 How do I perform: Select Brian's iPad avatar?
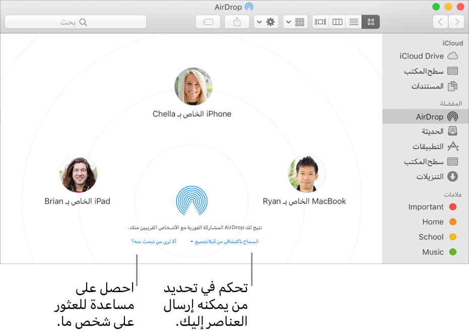pos(79,174)
